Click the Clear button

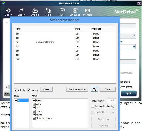46,89
